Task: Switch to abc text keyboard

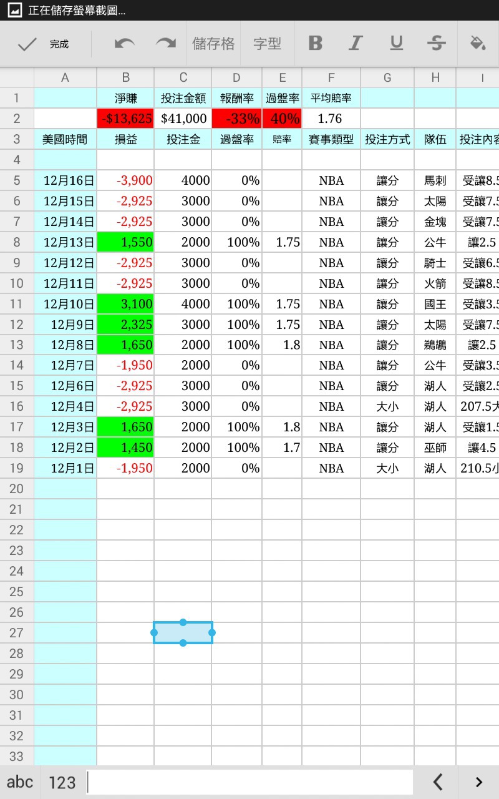Action: click(x=20, y=782)
